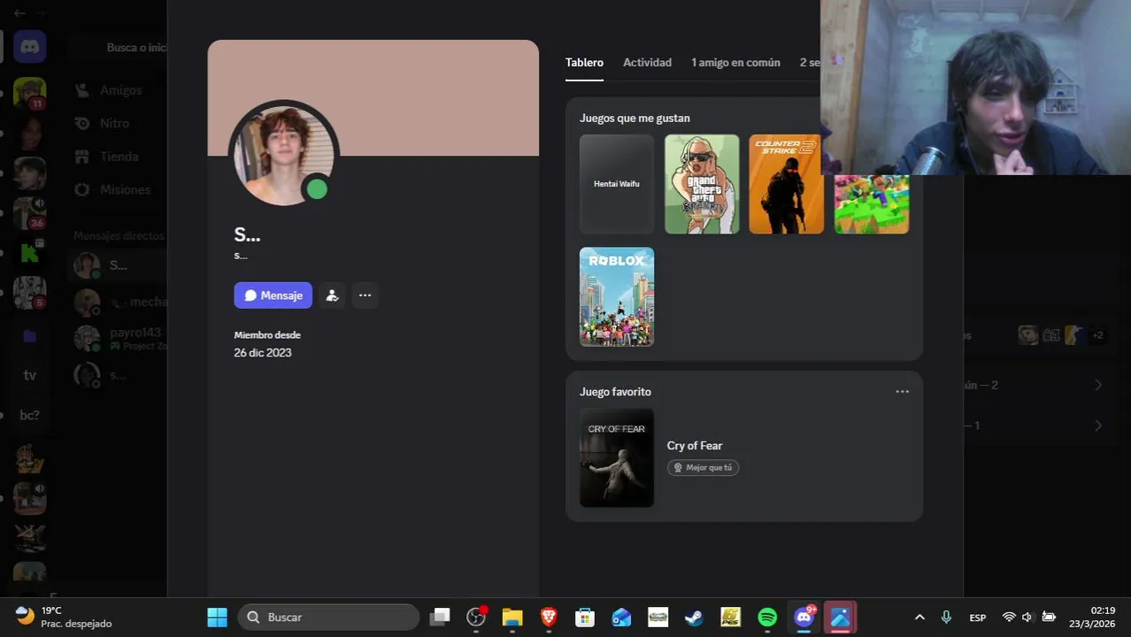1131x637 pixels.
Task: Click the Mejor que tú tag
Action: click(x=704, y=467)
